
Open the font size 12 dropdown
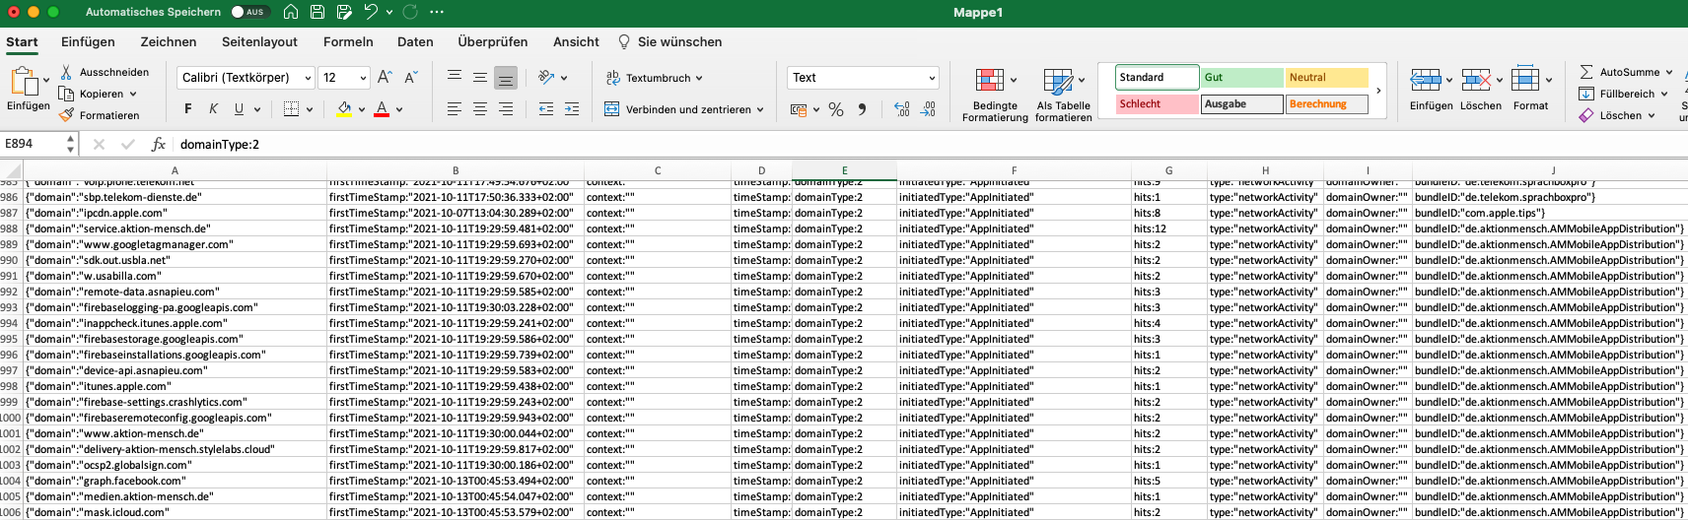point(345,77)
